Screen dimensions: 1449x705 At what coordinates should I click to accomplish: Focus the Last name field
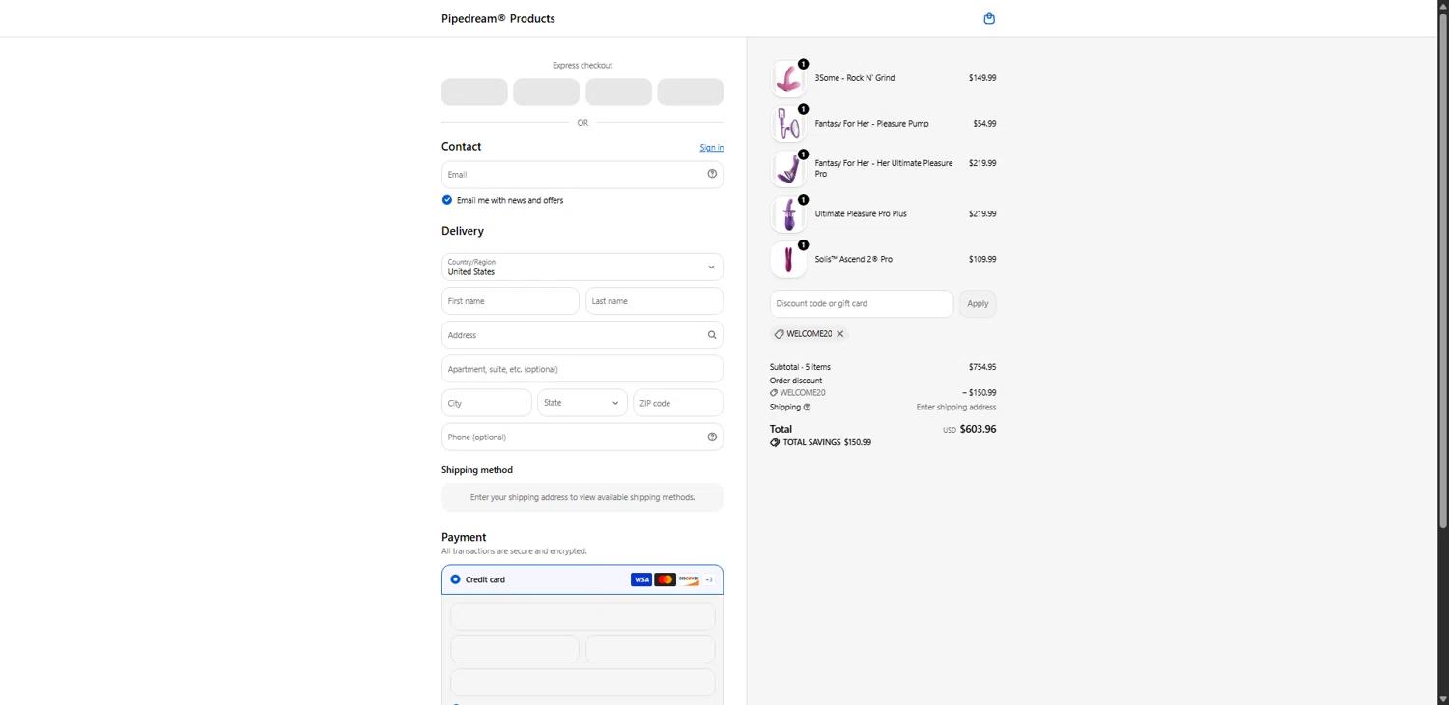pos(655,301)
